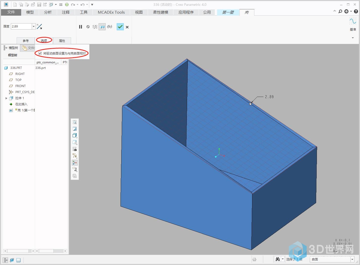Pause the shell feature tool
This screenshot has height=265, width=360.
pyautogui.click(x=81, y=27)
